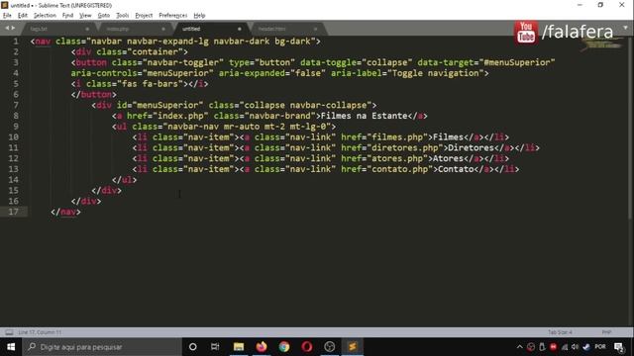The image size is (634, 356).
Task: Click the Tab Size 4 status entry
Action: [x=560, y=332]
